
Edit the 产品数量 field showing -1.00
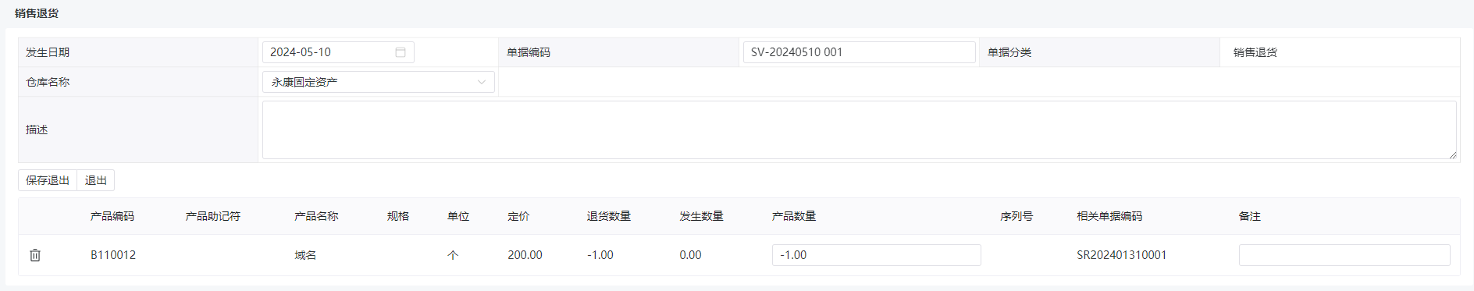[877, 255]
